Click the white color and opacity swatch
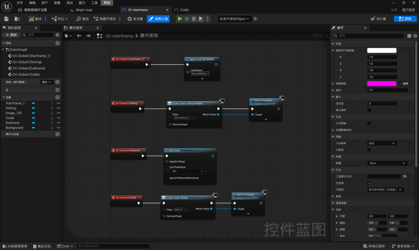 (382, 50)
